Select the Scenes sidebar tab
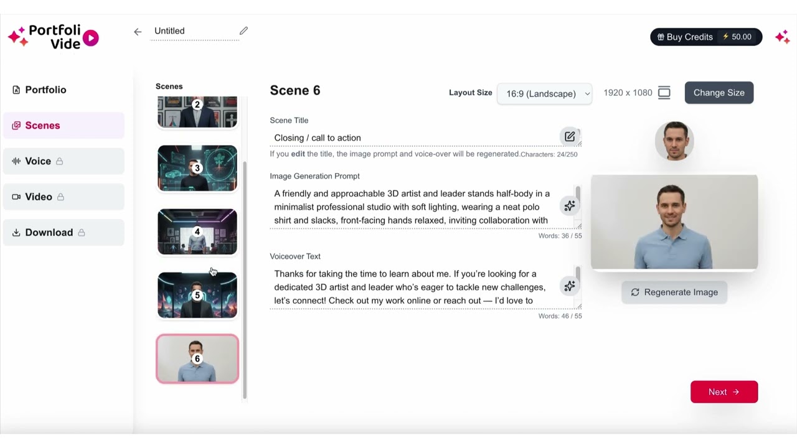Viewport: 797px width, 448px height. pyautogui.click(x=64, y=126)
